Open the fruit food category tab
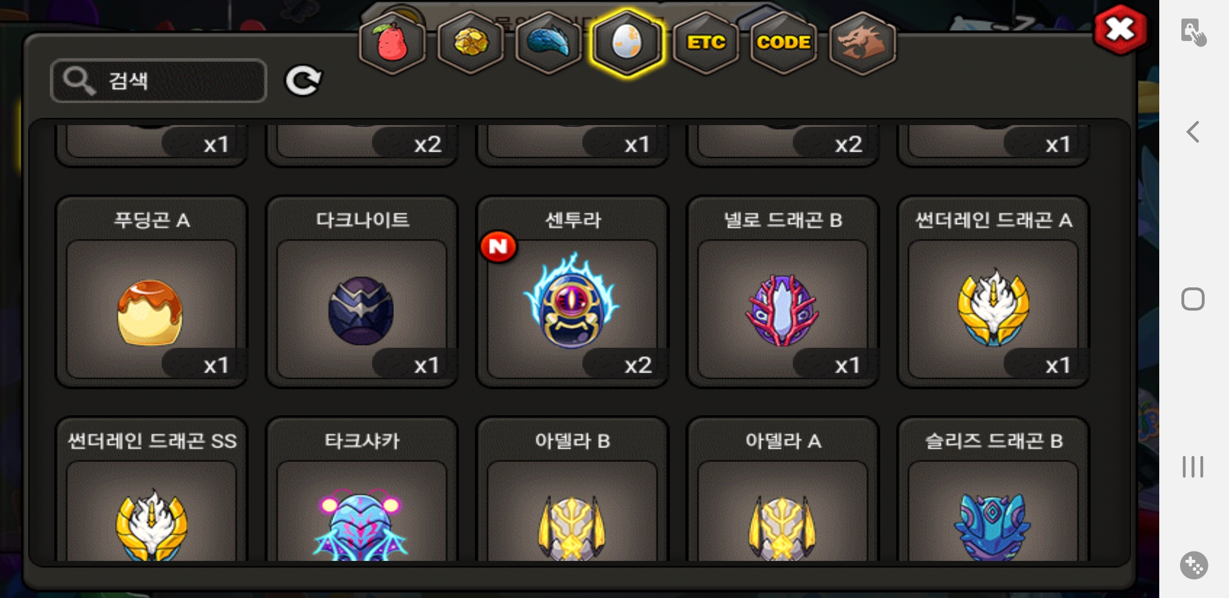Viewport: 1229px width, 598px height. pyautogui.click(x=392, y=43)
